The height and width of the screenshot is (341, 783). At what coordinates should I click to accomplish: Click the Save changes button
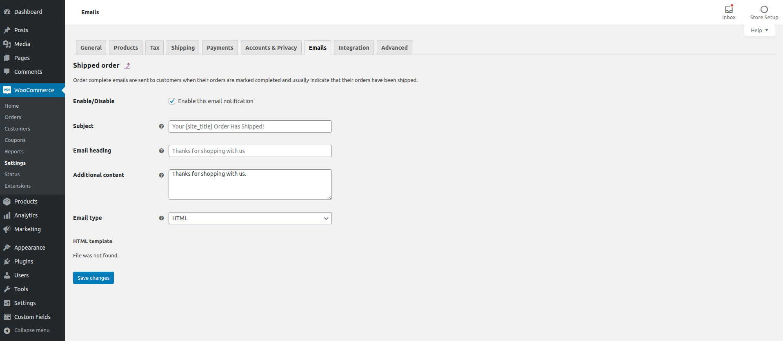(x=93, y=278)
